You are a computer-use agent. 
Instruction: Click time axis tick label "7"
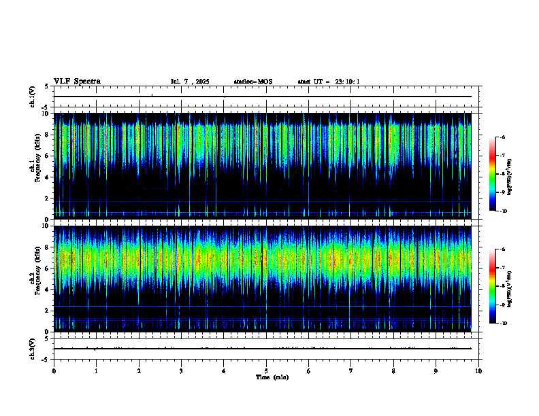pyautogui.click(x=351, y=371)
